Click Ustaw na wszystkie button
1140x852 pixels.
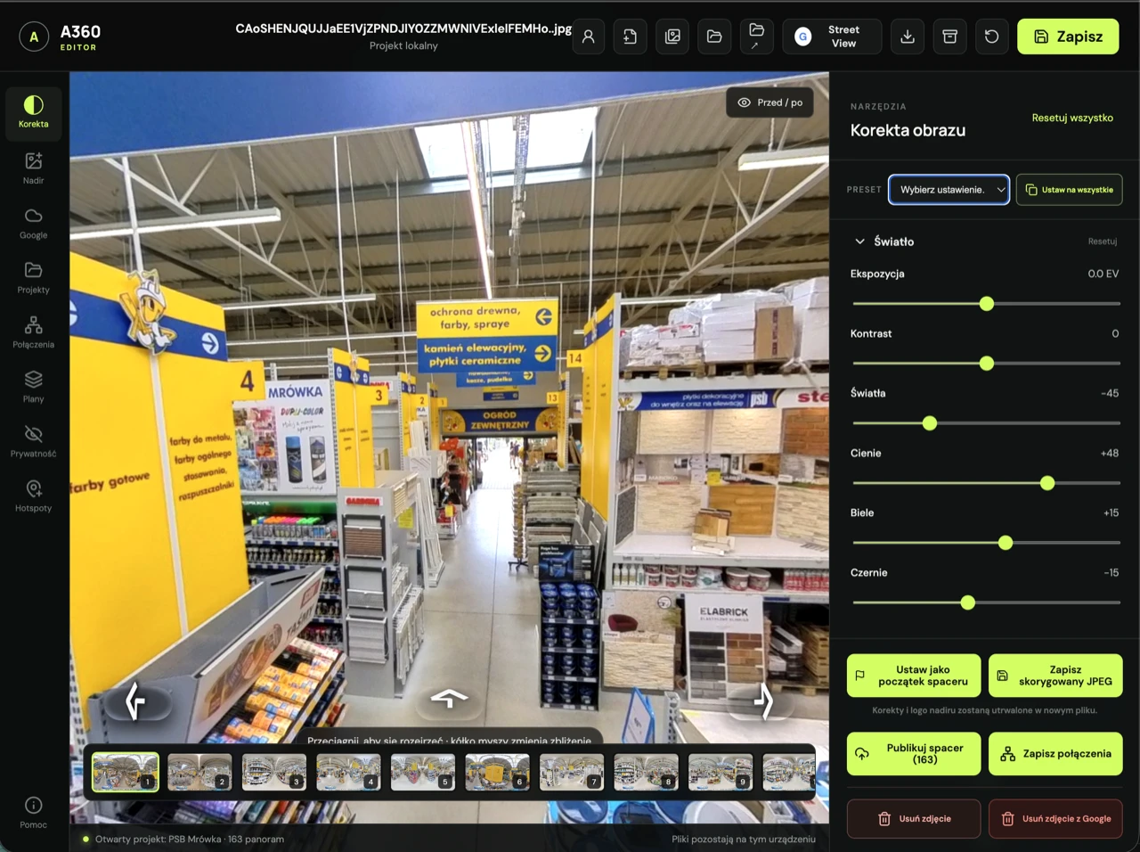click(1069, 190)
